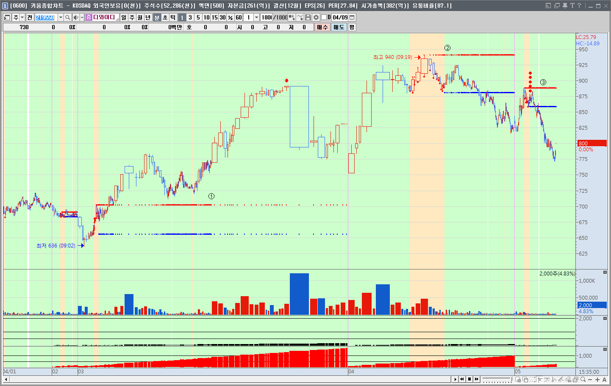Image resolution: width=611 pixels, height=386 pixels.
Task: Pin the window with the pushpin icon
Action: (x=565, y=6)
